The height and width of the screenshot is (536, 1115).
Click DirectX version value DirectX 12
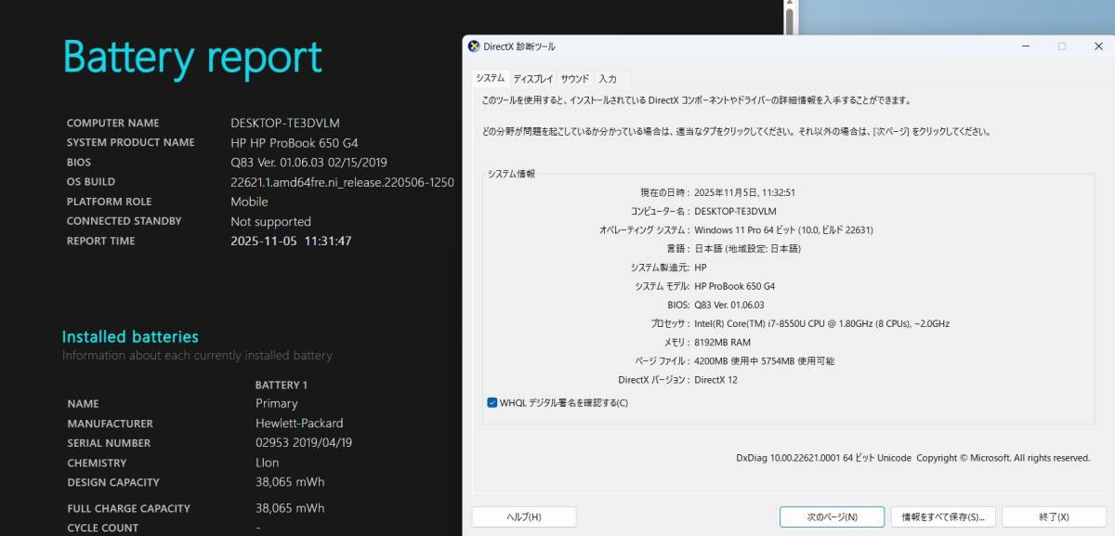[x=715, y=379]
